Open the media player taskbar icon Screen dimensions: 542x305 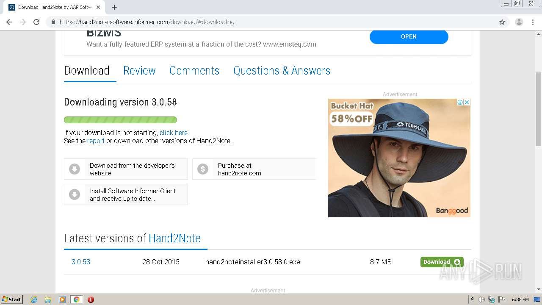[x=62, y=299]
